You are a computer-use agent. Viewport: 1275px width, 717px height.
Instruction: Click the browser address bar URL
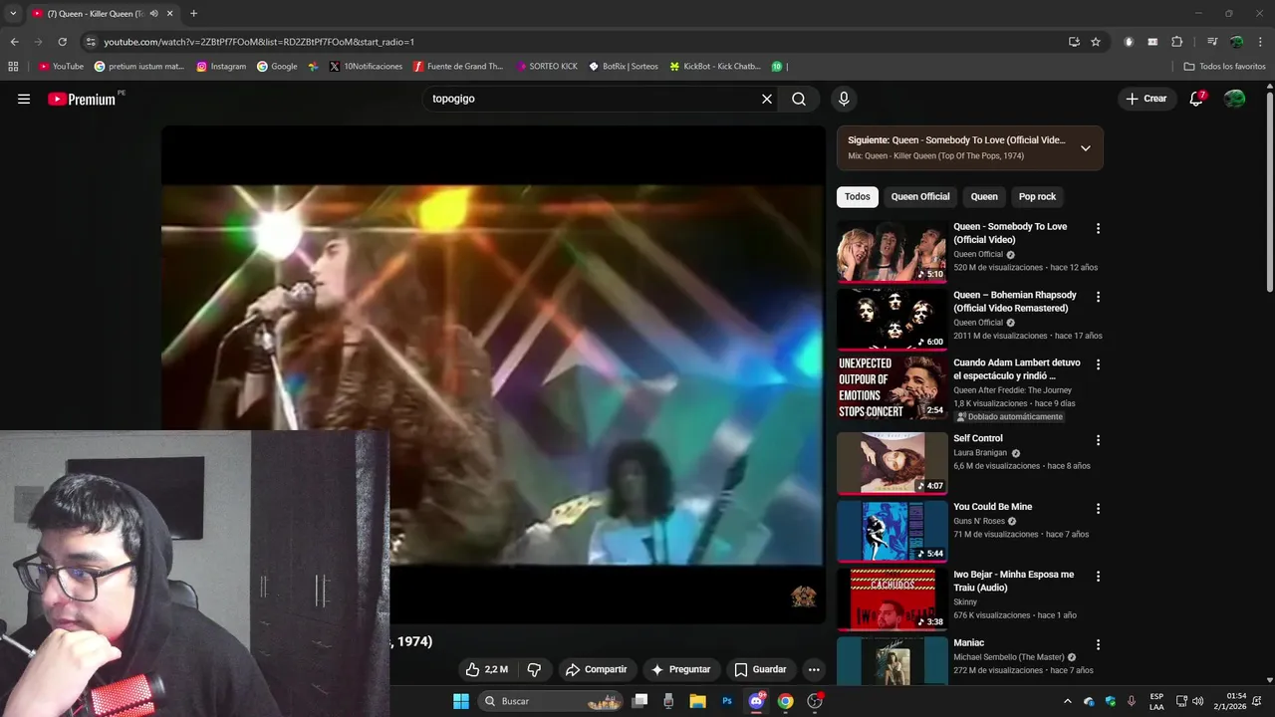click(x=259, y=42)
